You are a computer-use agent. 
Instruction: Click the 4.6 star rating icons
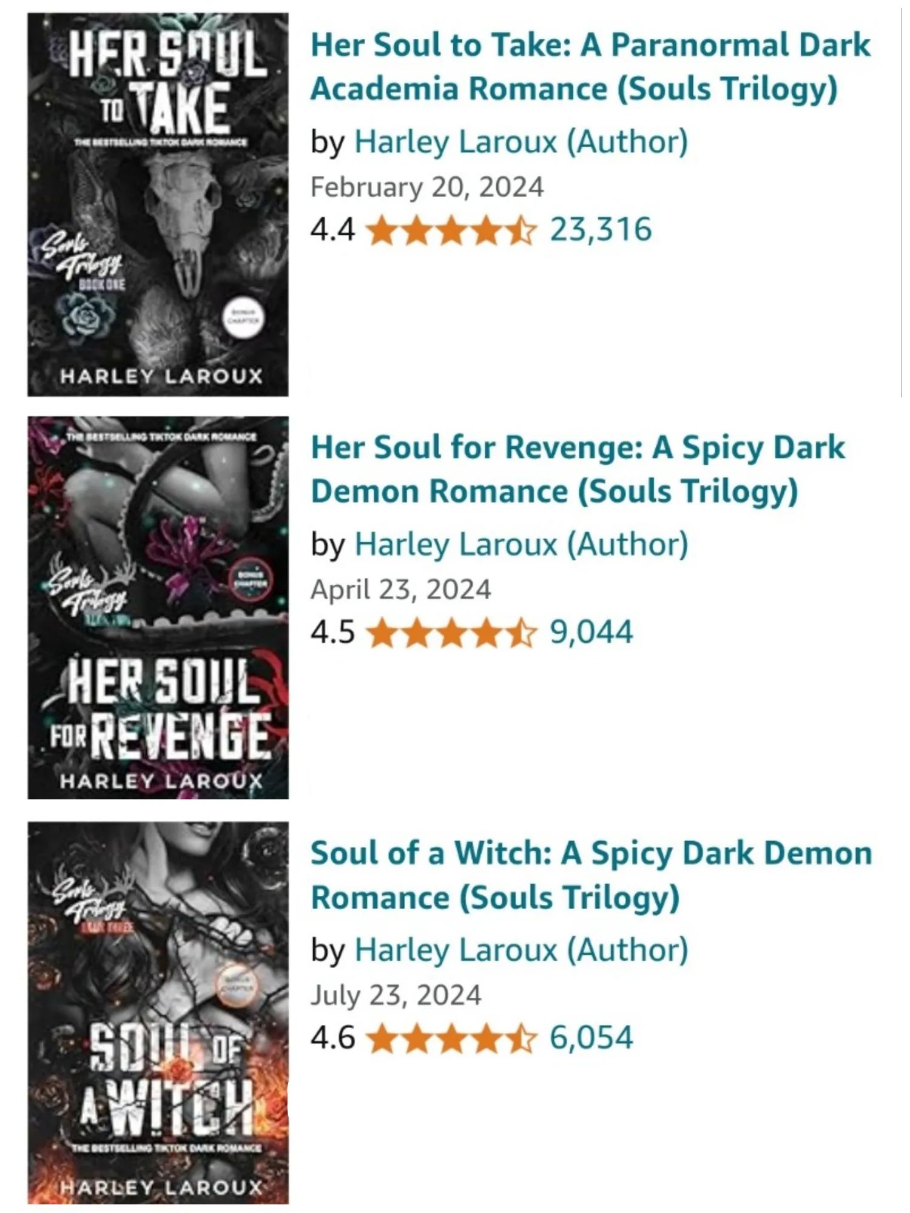tap(452, 1038)
